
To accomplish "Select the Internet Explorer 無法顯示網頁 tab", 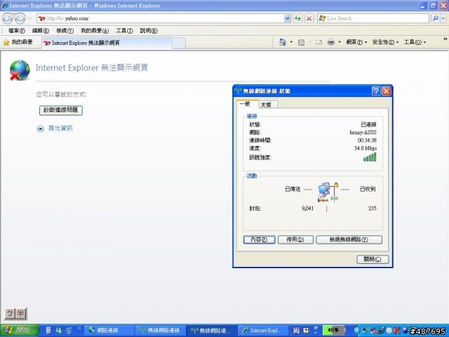I will 107,43.
